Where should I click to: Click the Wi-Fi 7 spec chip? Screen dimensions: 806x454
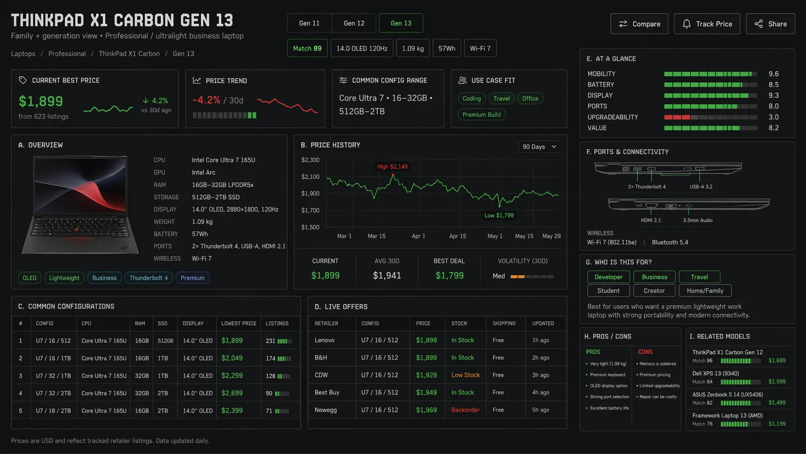480,48
